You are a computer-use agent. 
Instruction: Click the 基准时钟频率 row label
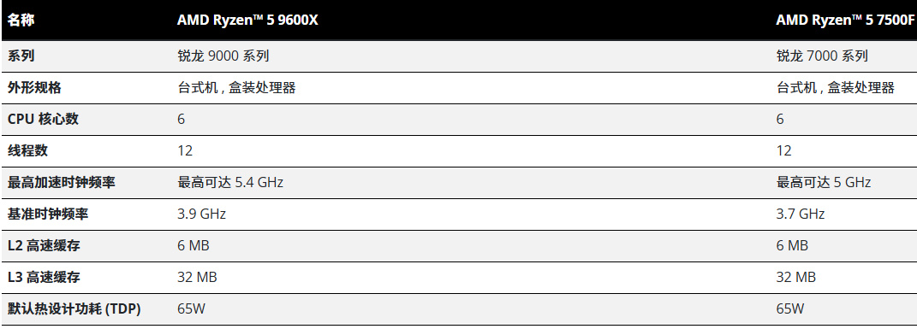[x=47, y=214]
